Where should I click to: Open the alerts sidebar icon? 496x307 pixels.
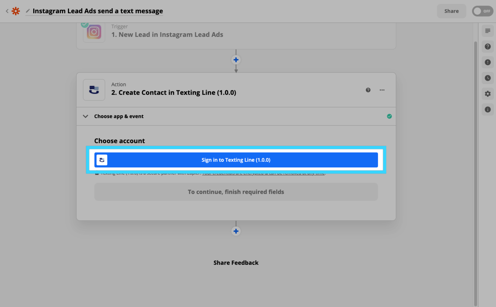(488, 62)
